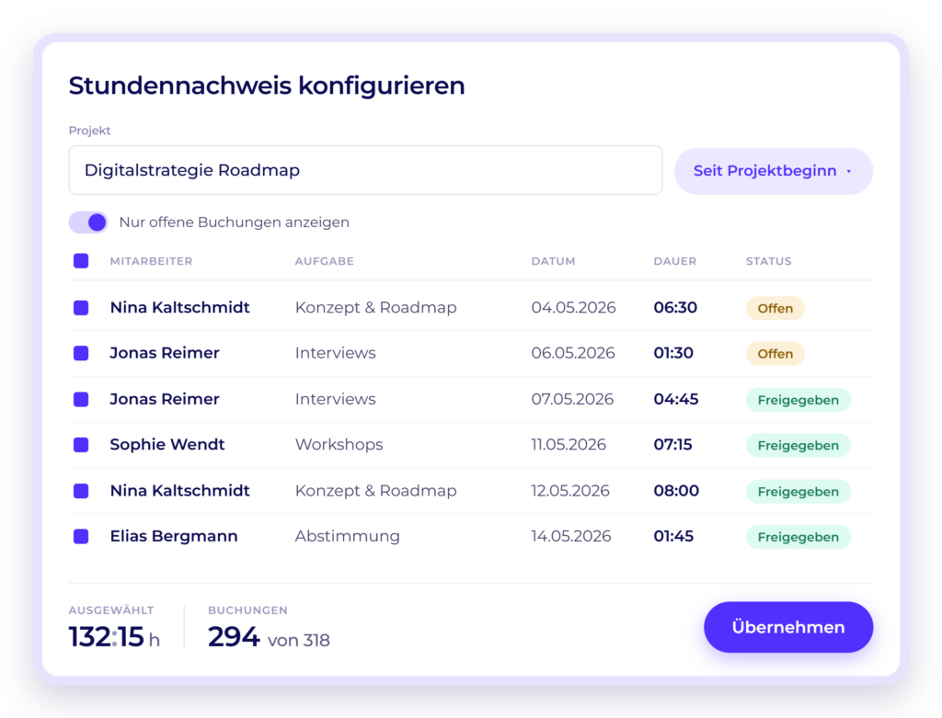This screenshot has width=942, height=718.
Task: Uncheck Jonas Reimer 06.05.2026 row checkbox
Action: point(81,353)
